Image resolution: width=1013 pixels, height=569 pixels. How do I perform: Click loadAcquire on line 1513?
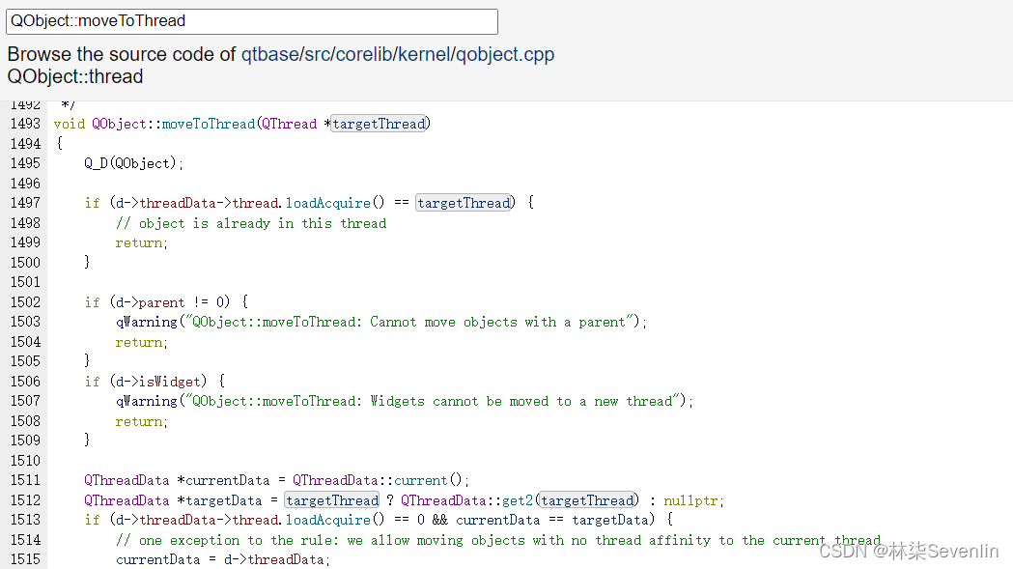(x=328, y=520)
